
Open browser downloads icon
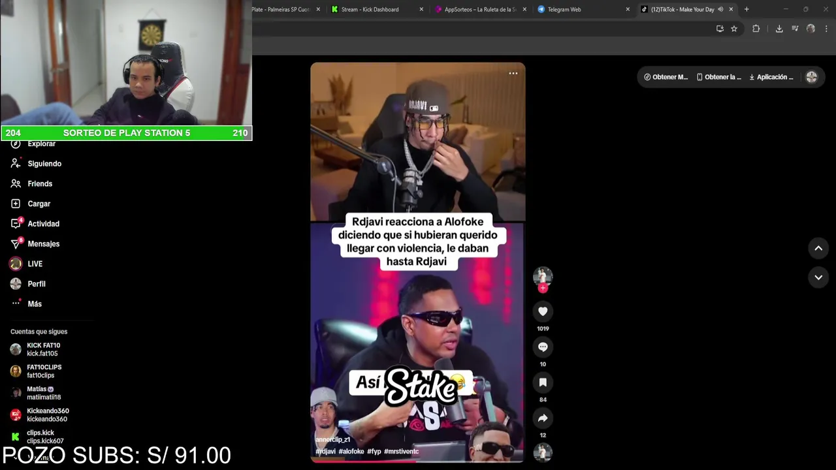point(779,29)
